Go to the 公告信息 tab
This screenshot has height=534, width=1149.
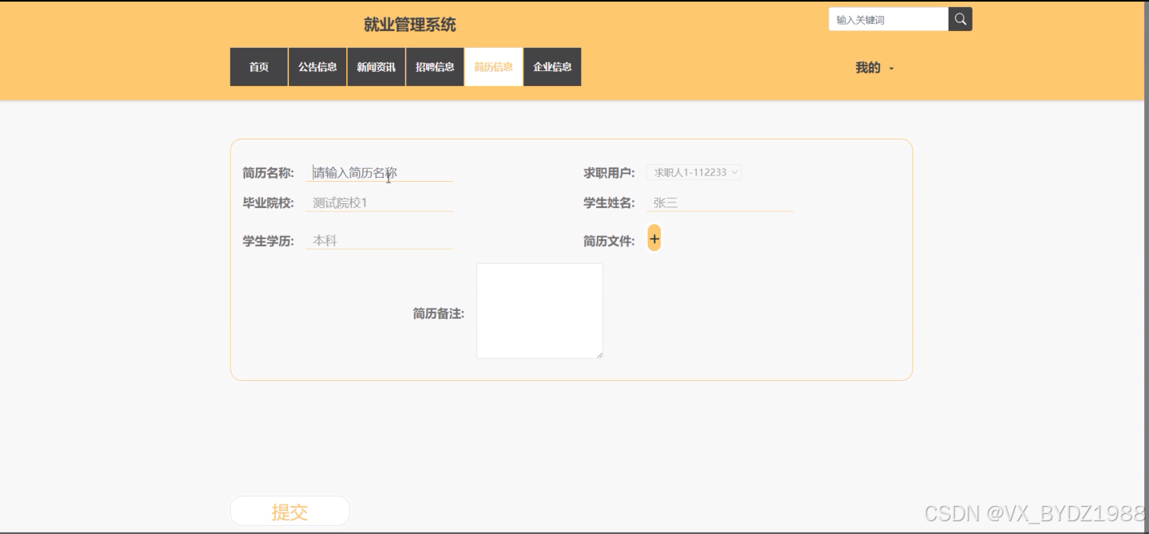(x=318, y=67)
